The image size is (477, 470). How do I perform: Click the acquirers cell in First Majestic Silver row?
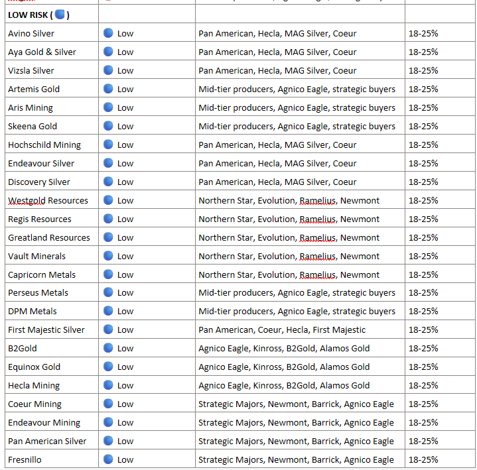pos(300,329)
